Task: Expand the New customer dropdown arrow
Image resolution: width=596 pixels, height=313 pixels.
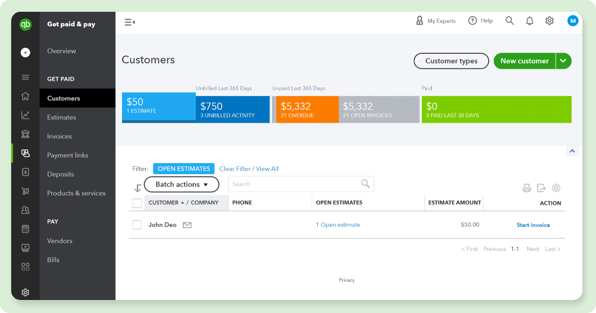Action: point(563,61)
